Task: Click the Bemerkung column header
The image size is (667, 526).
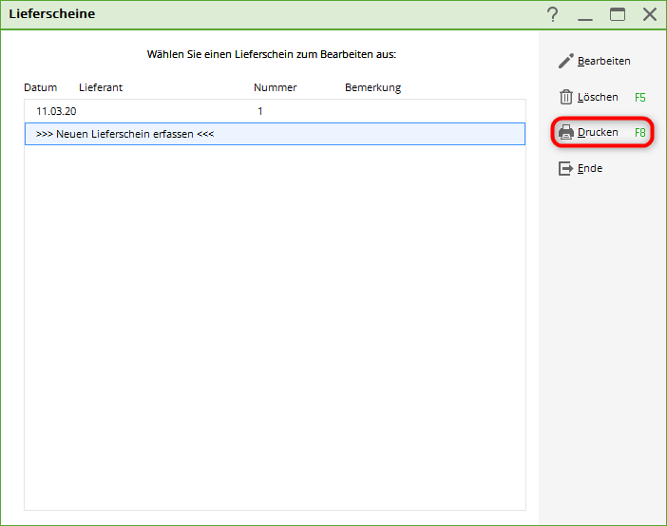Action: point(372,87)
